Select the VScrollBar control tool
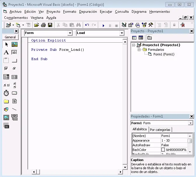Screen dimensions: 196x177 pyautogui.click(x=15, y=85)
